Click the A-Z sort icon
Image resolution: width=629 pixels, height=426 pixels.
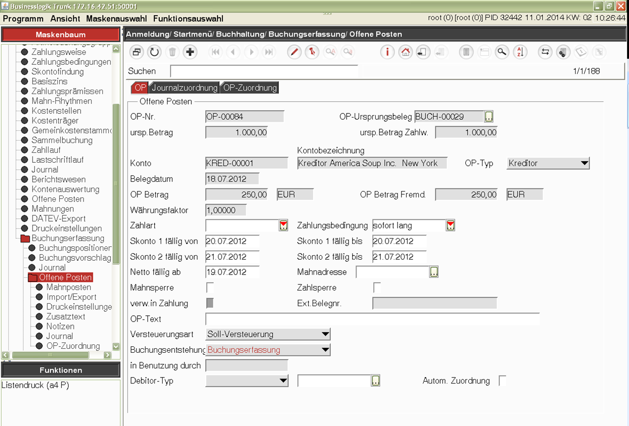520,52
